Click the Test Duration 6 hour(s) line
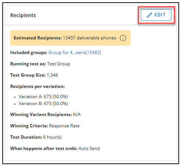The image size is (185, 166). click(x=36, y=137)
